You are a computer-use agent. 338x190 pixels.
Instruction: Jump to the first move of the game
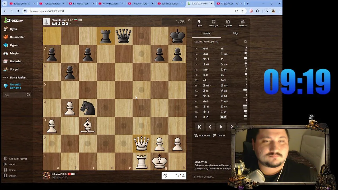coord(199,127)
